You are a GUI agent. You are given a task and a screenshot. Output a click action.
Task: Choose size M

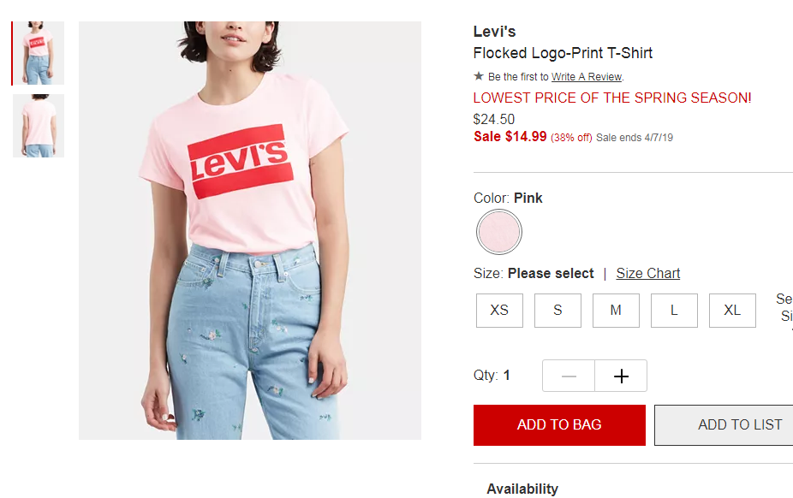pos(616,310)
